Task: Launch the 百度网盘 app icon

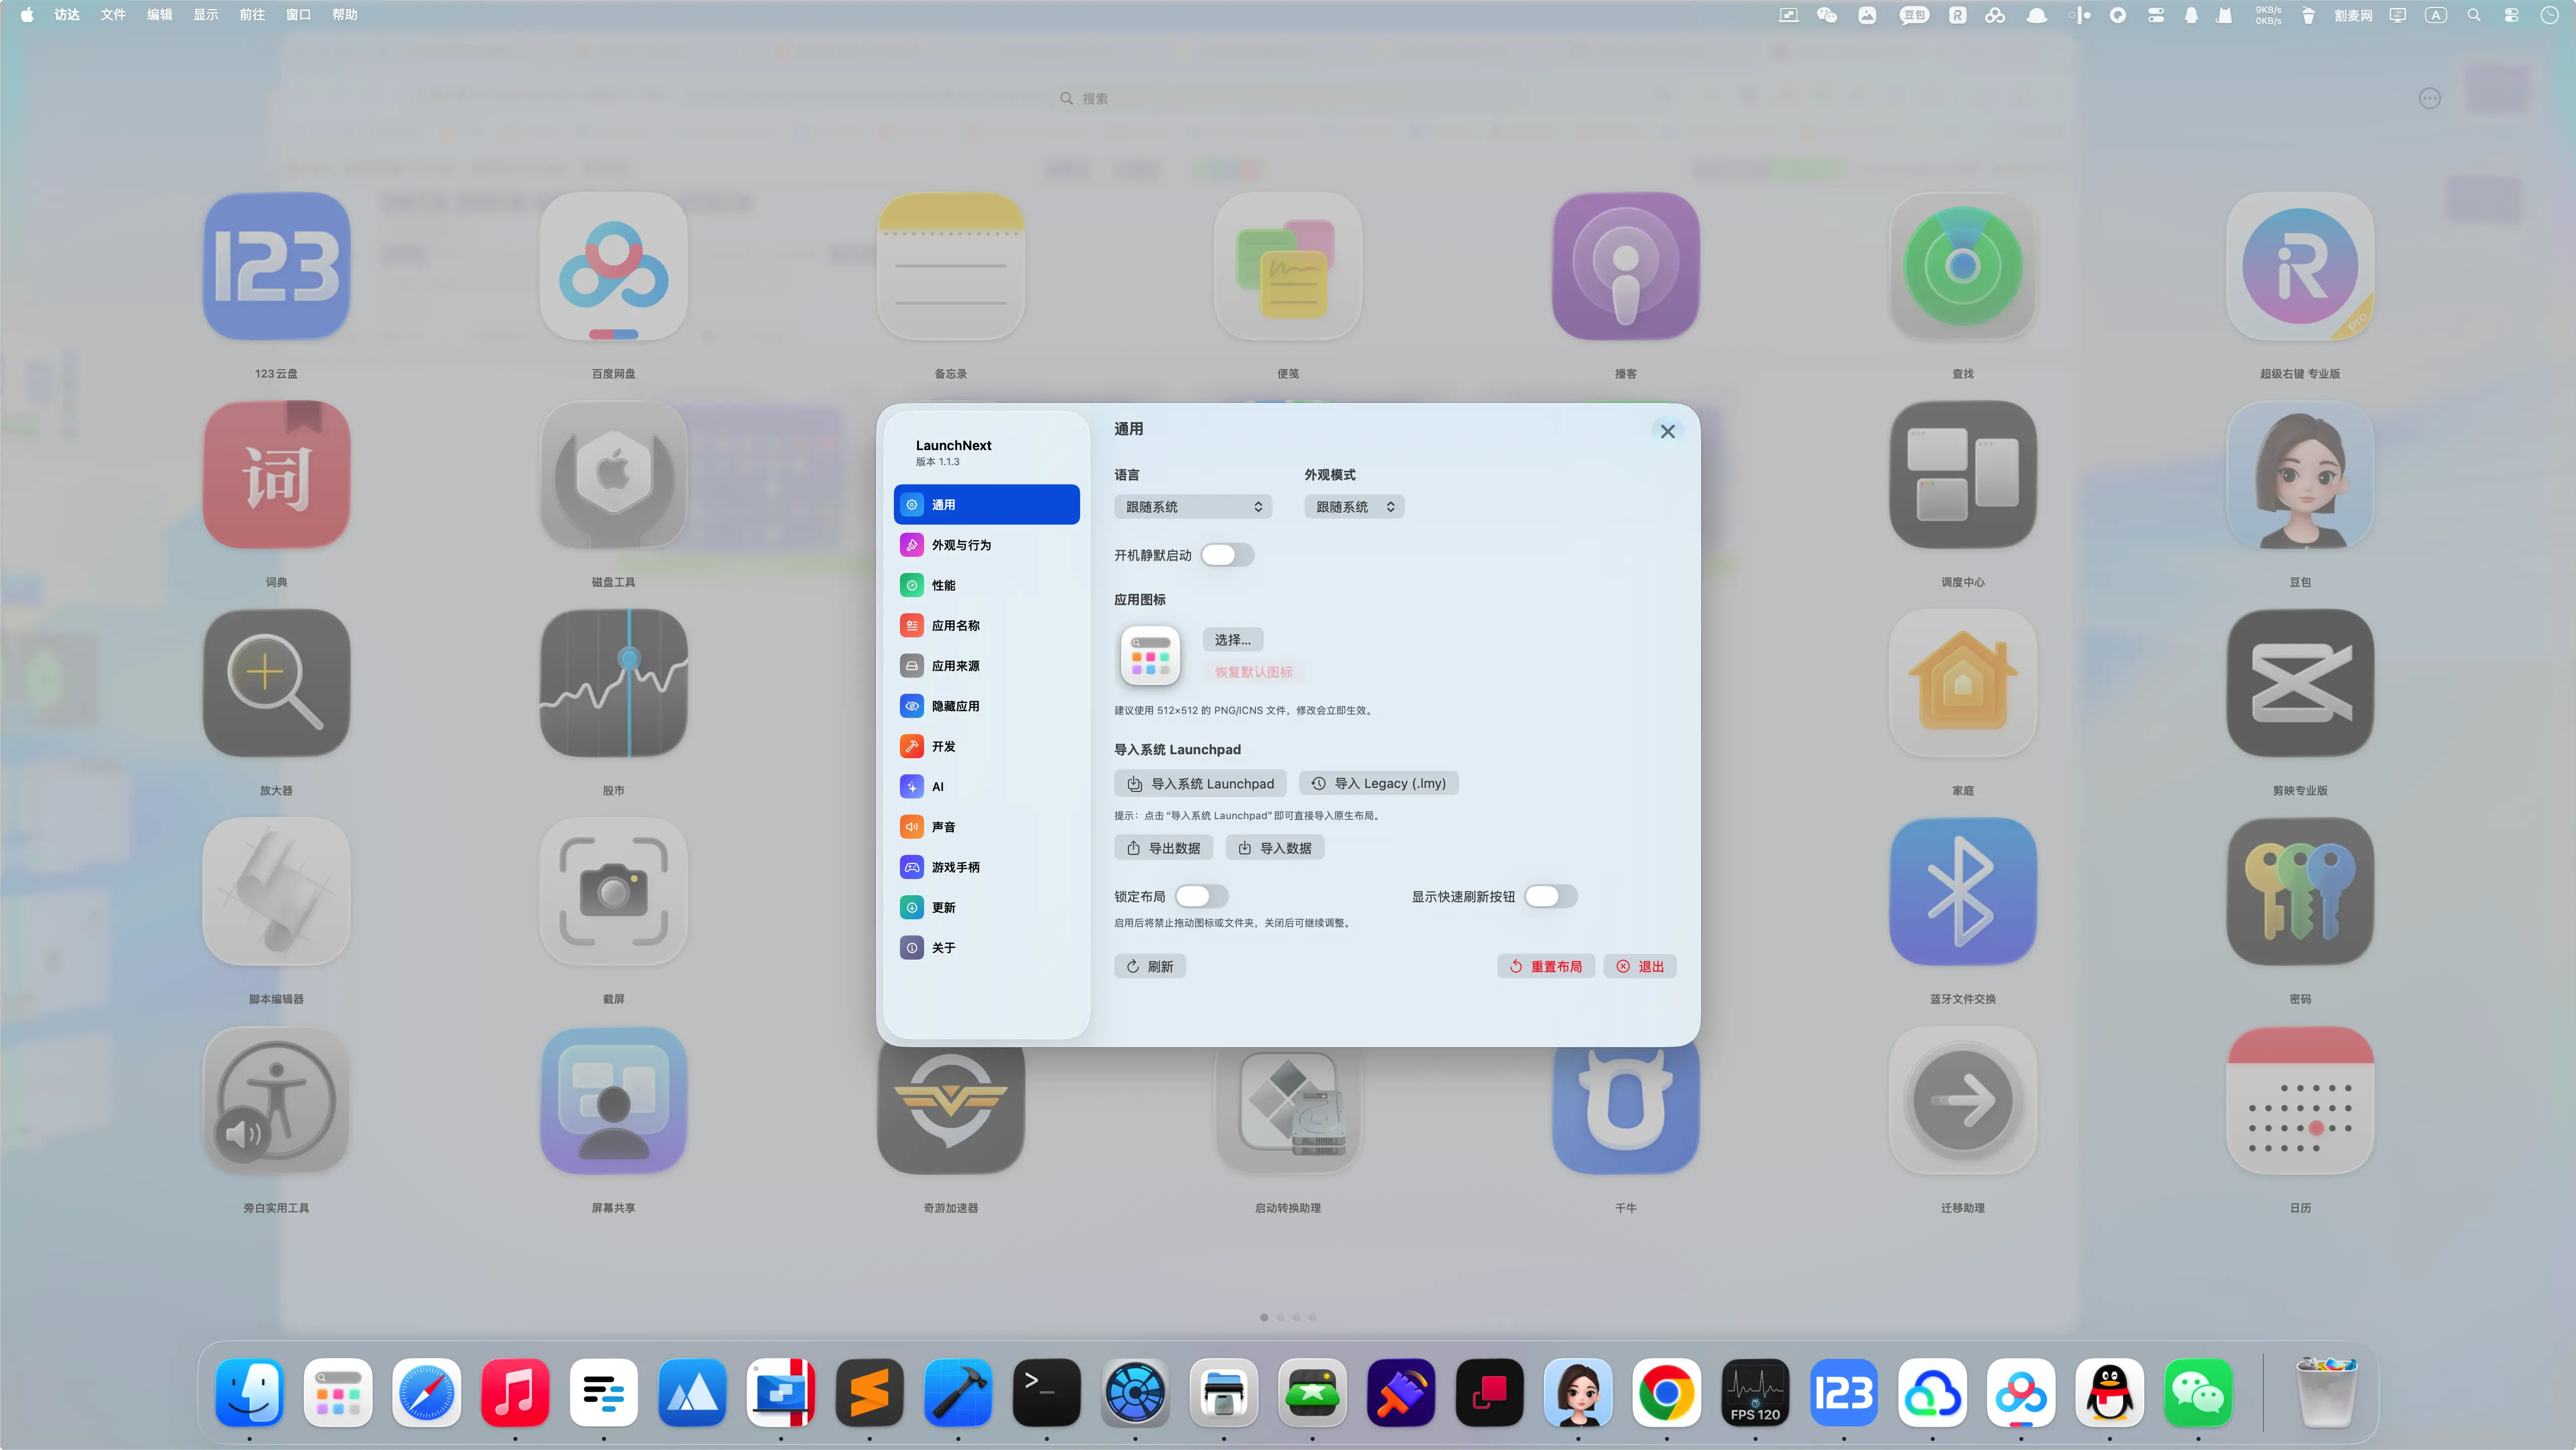Action: 613,267
